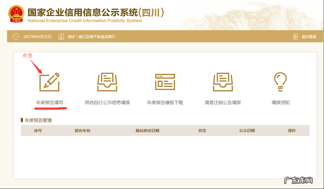Click the user badge icon beside the greeting
The height and width of the screenshot is (189, 324).
tap(61, 37)
